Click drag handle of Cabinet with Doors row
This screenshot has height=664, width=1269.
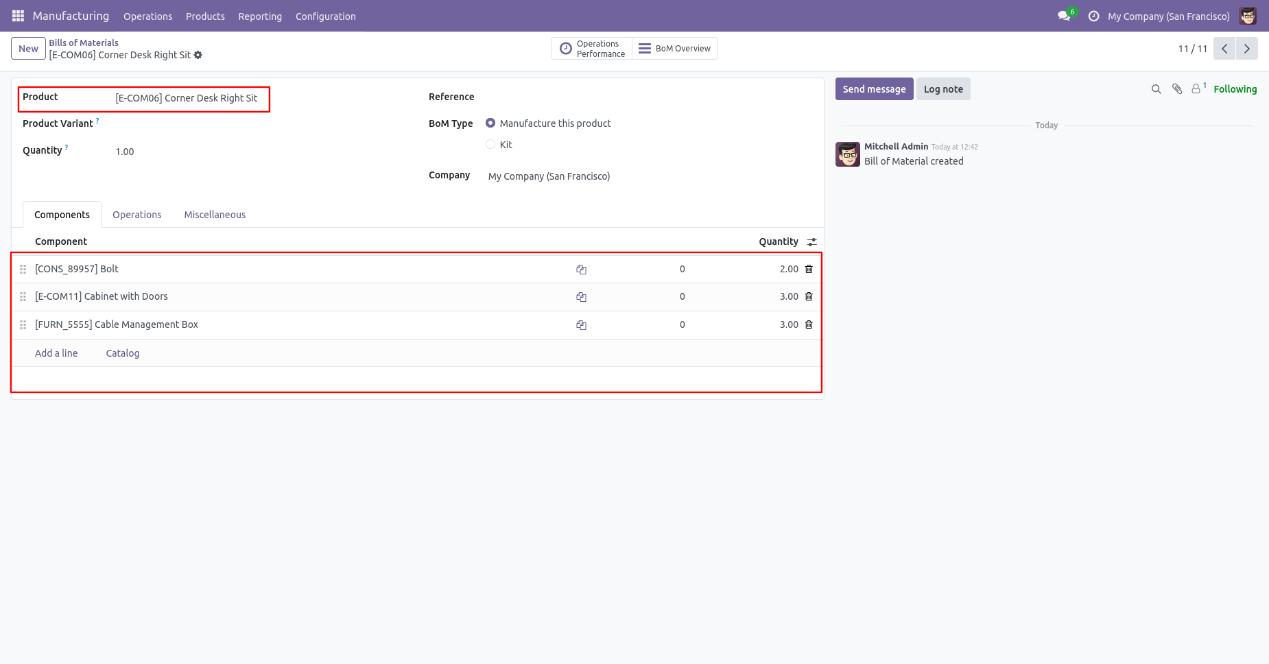pos(23,296)
